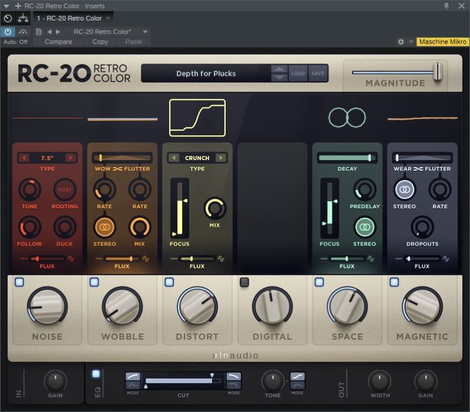Click the Wobble flux waveform icon

tap(146, 258)
